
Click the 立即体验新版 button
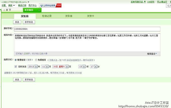[50, 5]
